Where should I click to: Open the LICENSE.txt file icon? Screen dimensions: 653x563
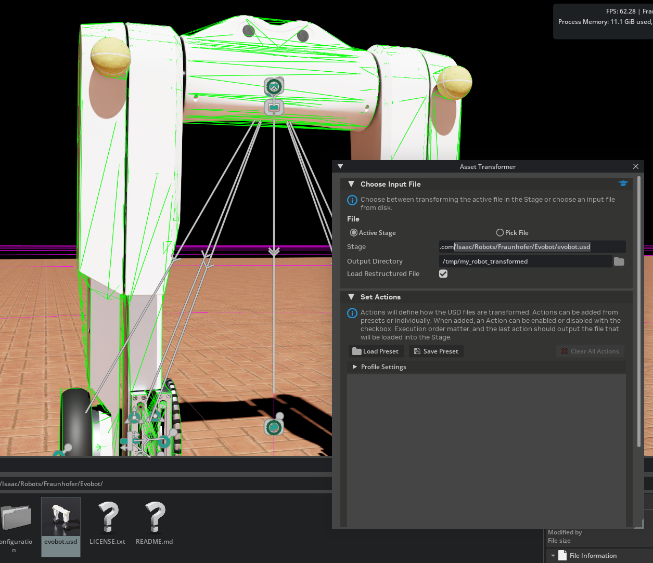coord(108,518)
